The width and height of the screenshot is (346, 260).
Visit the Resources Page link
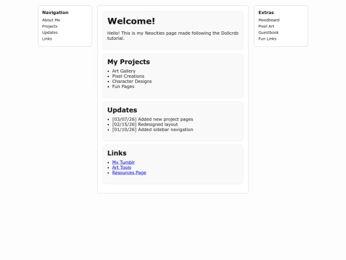(x=129, y=173)
